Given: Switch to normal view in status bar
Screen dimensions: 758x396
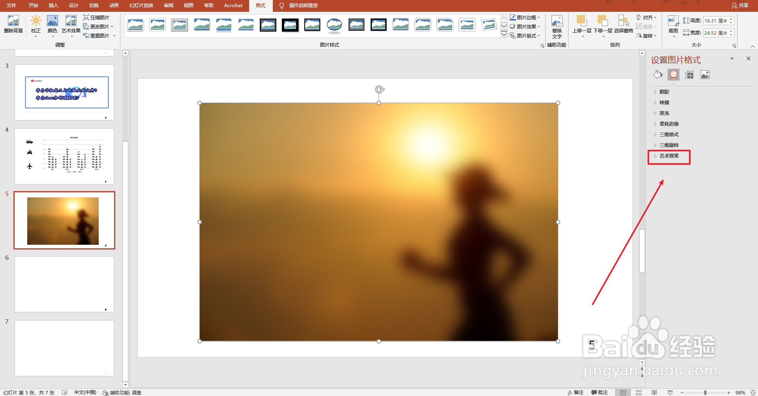Looking at the screenshot, I should (x=623, y=392).
